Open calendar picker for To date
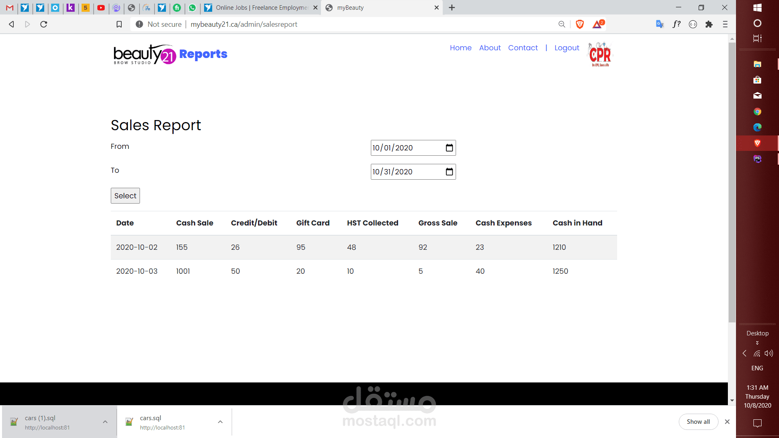Image resolution: width=779 pixels, height=438 pixels. click(449, 172)
